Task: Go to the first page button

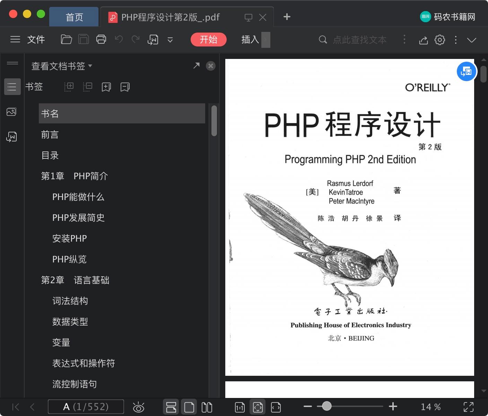Action: coord(16,407)
